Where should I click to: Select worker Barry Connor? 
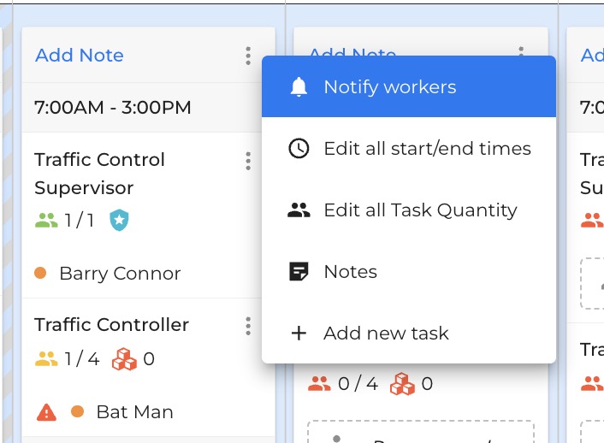point(120,274)
